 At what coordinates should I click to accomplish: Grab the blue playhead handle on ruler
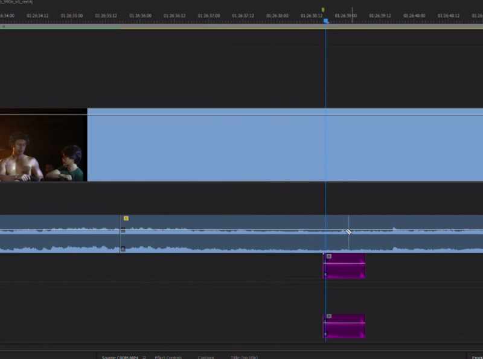[x=325, y=21]
